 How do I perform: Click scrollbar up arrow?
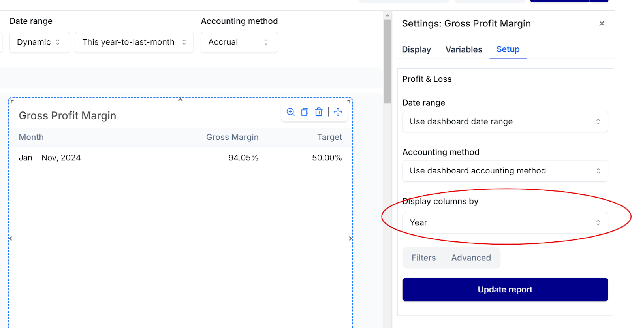tap(387, 15)
